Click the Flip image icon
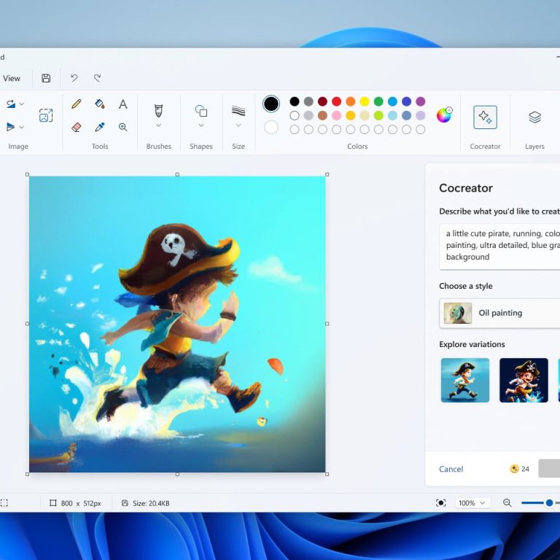The height and width of the screenshot is (560, 560). (11, 127)
